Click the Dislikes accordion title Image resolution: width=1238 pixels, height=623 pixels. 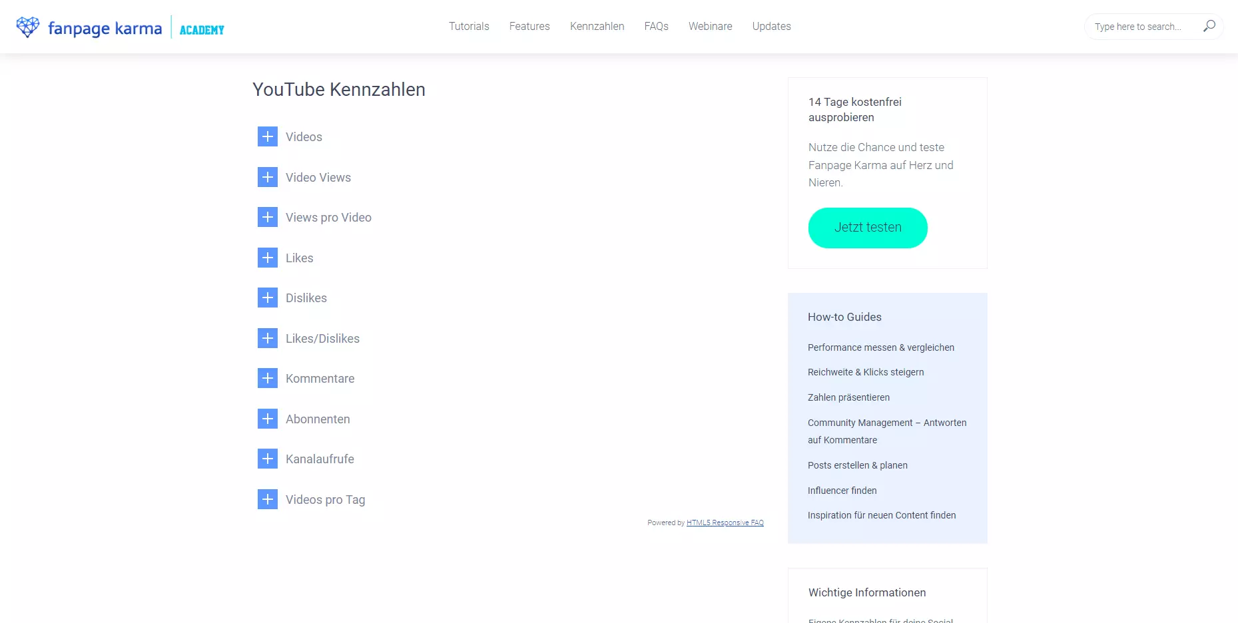pos(306,298)
